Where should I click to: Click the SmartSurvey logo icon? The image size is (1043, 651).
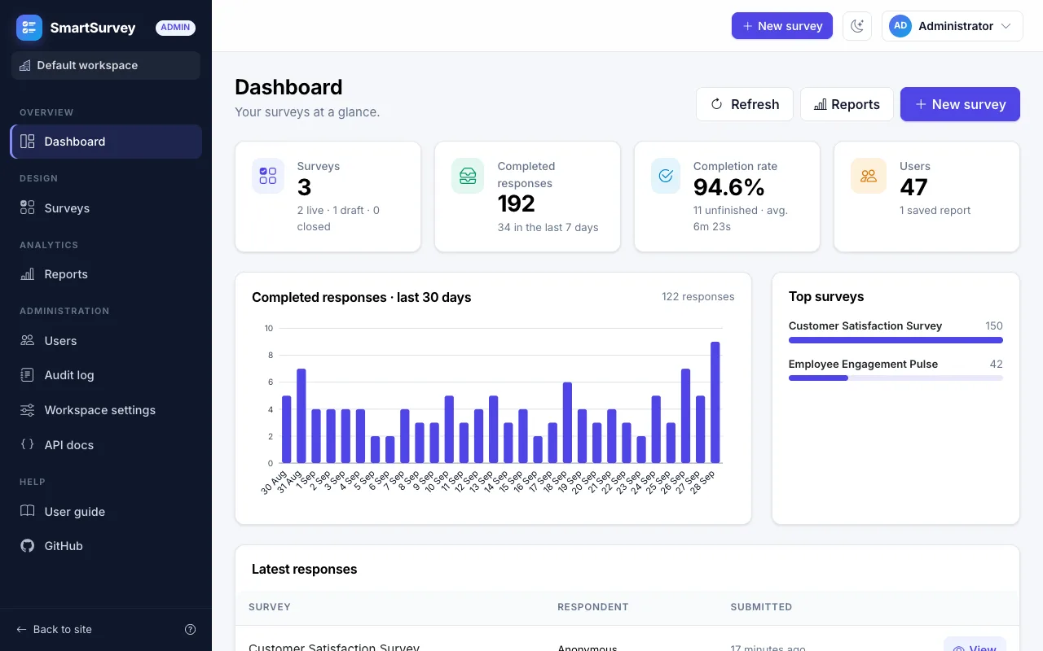coord(29,28)
